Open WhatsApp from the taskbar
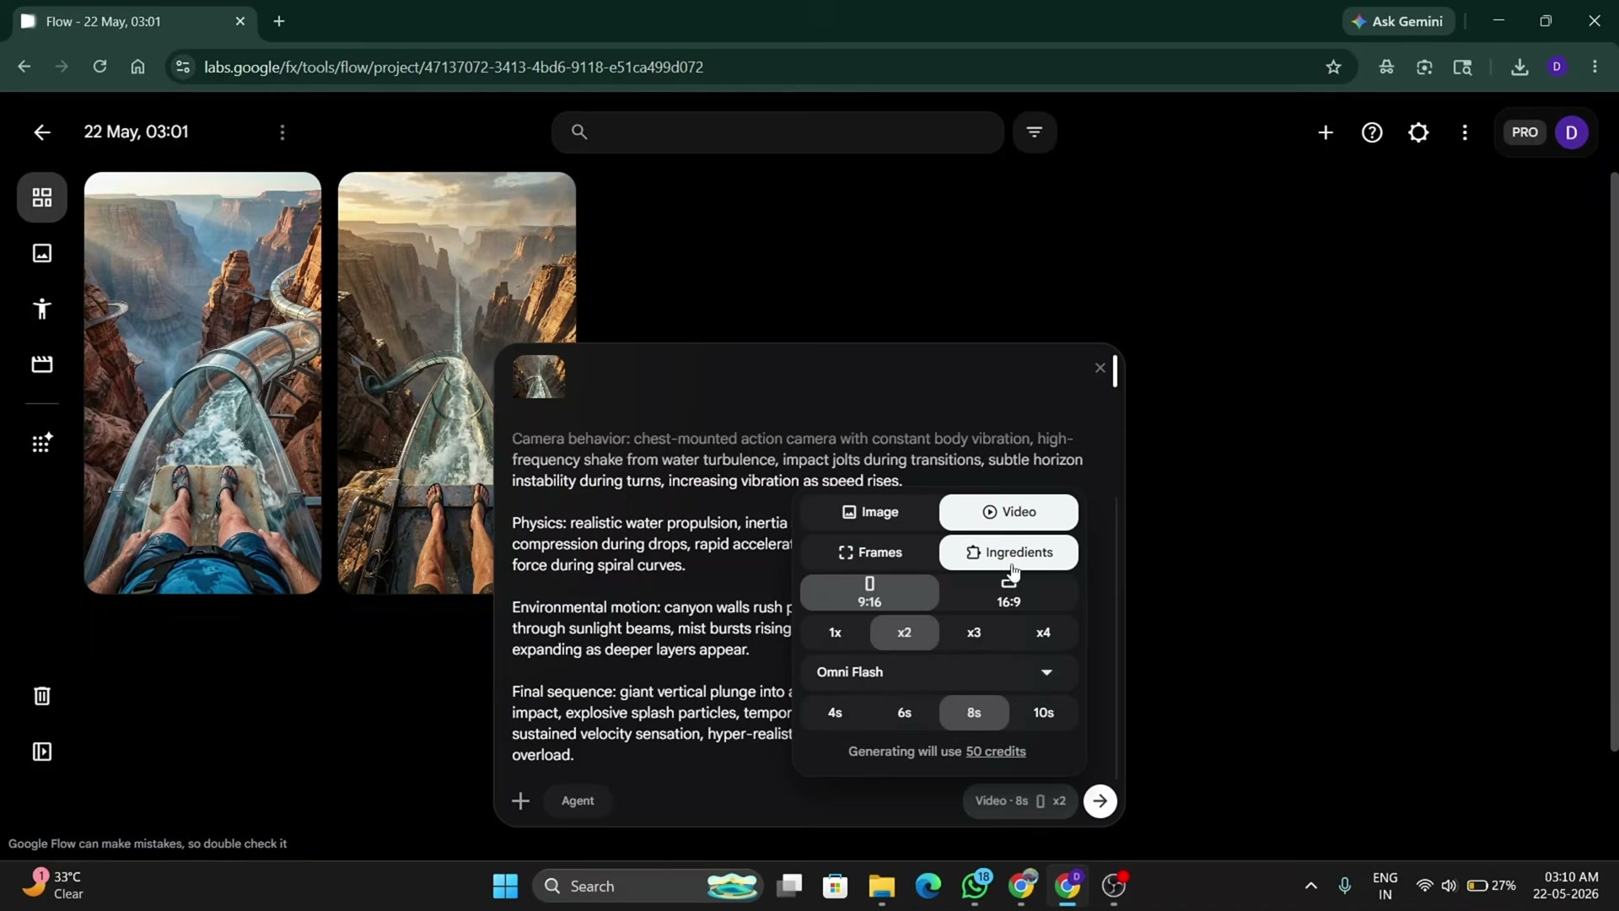 [976, 886]
